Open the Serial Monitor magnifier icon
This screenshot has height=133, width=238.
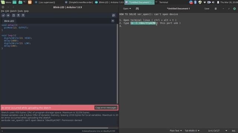(x=113, y=16)
